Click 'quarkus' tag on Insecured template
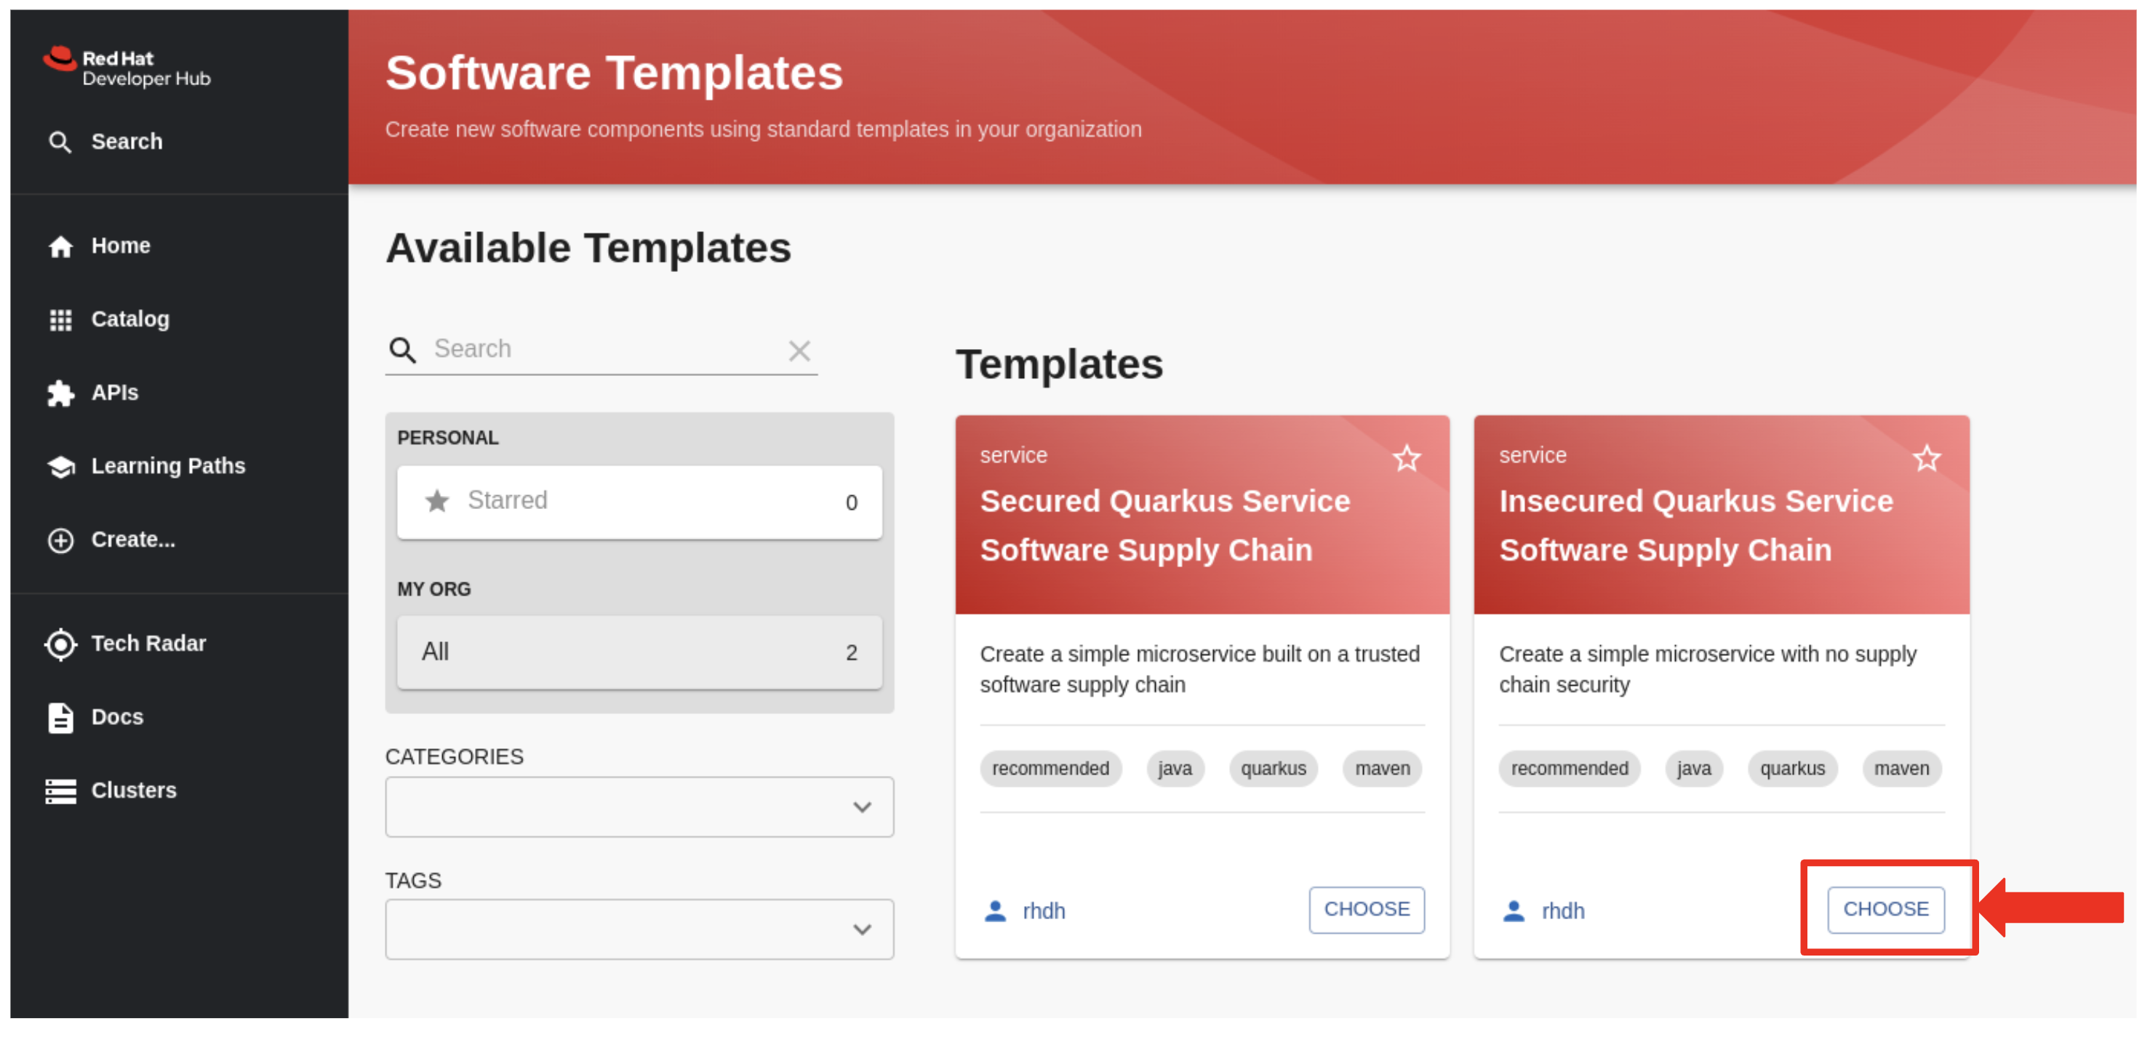The height and width of the screenshot is (1037, 2150). [1793, 769]
